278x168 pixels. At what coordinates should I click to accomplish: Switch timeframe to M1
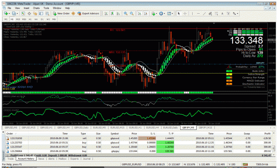(6, 19)
